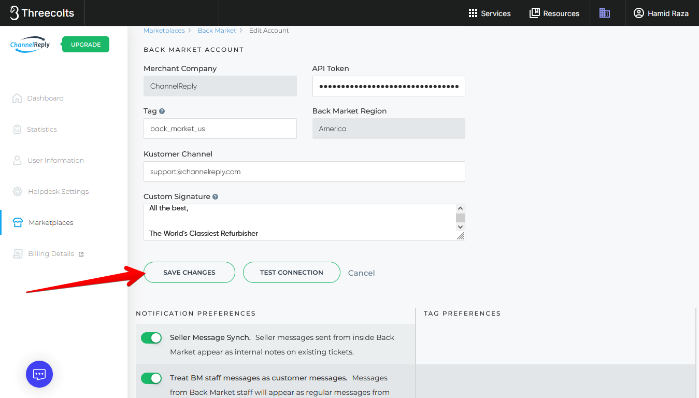Click the Hamid Raza profile avatar icon
Screen dimensions: 699x398
[x=639, y=13]
